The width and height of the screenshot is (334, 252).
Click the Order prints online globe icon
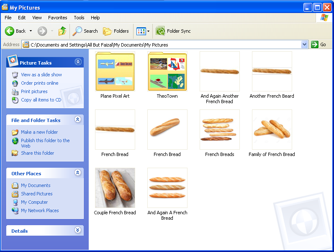coord(15,83)
